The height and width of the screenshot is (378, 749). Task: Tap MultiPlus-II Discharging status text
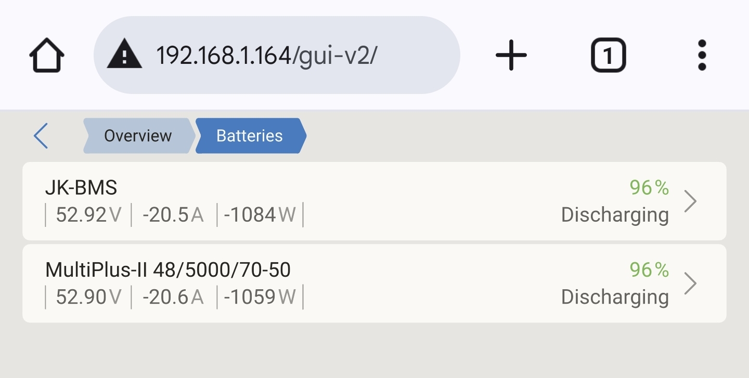click(x=615, y=297)
